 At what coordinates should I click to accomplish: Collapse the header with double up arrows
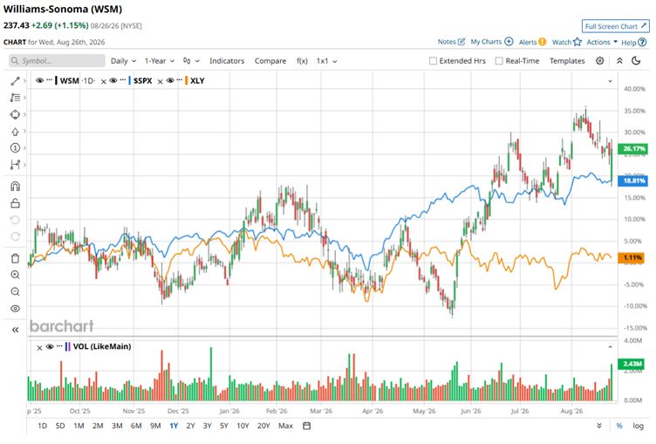[x=619, y=61]
